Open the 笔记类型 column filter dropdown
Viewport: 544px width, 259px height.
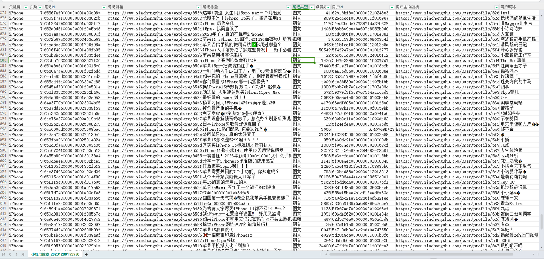(x=312, y=7)
